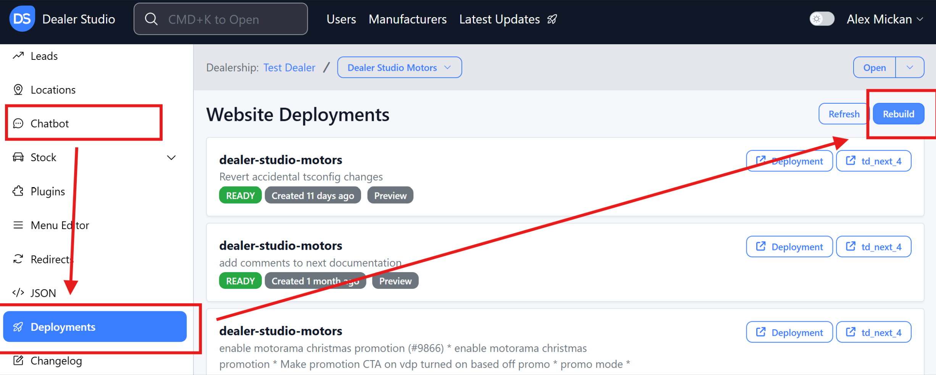Click the Menu Editor hamburger icon

[18, 225]
